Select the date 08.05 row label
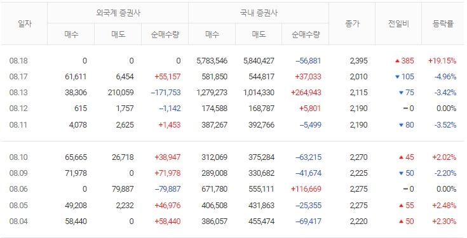Screen dimensions: 467x238 point(18,205)
